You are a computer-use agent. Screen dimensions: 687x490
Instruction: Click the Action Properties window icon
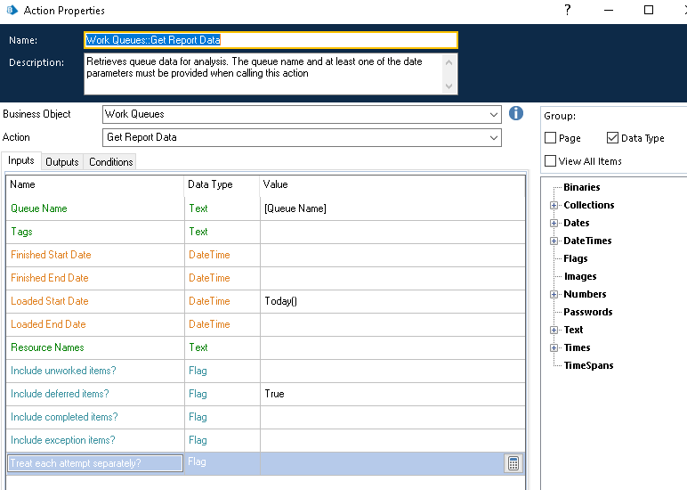(x=11, y=11)
